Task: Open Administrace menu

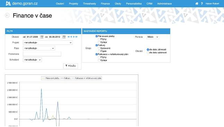Action: click(164, 4)
